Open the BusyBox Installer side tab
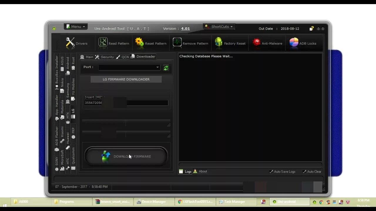The height and width of the screenshot is (211, 376). pyautogui.click(x=57, y=72)
